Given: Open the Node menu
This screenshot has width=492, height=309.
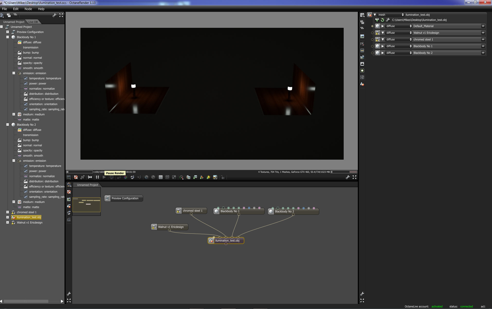Looking at the screenshot, I should [28, 9].
